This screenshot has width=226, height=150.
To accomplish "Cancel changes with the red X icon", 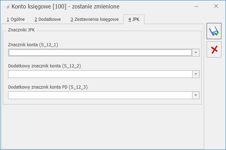I will [x=214, y=49].
